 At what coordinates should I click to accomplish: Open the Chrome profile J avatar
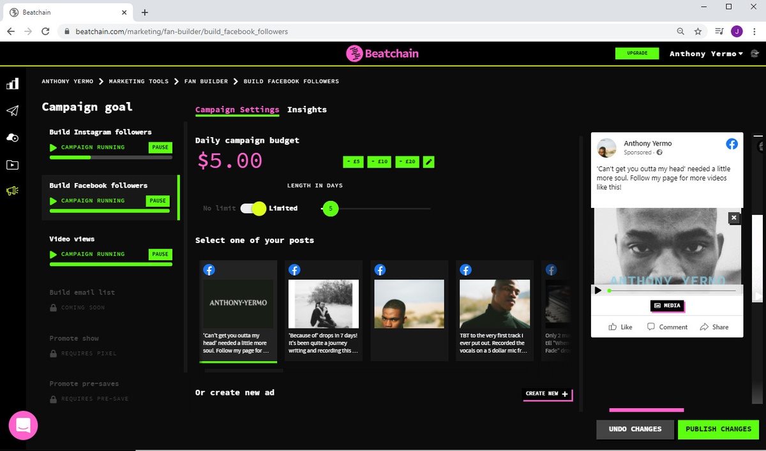coord(737,31)
